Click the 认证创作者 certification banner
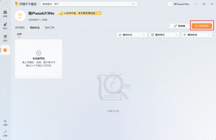 (79, 13)
